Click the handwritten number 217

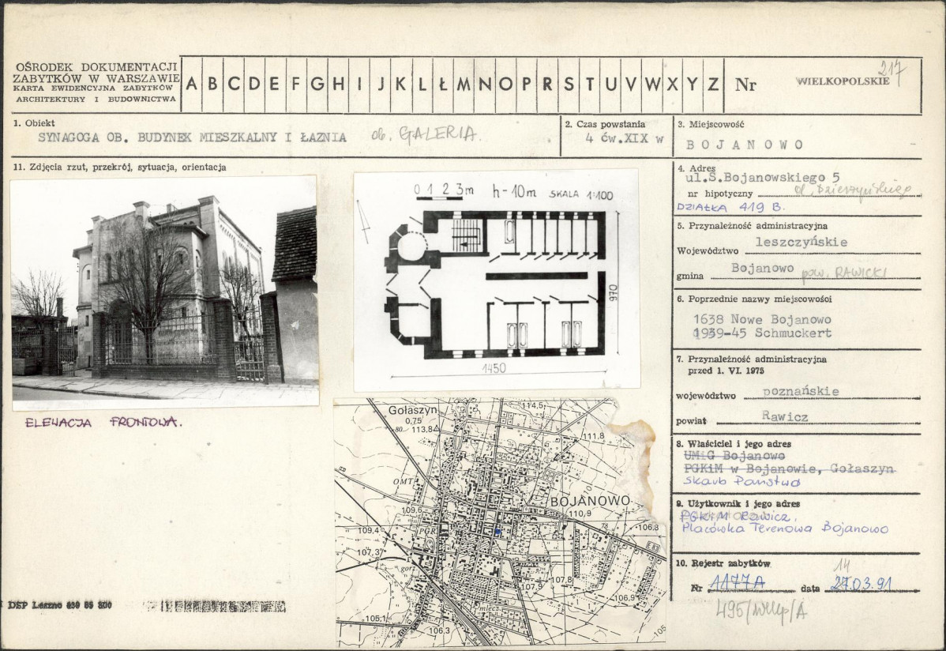pyautogui.click(x=892, y=73)
